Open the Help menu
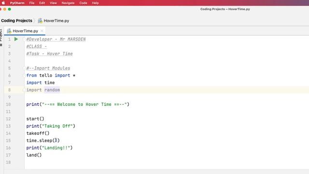309x174 pixels. click(95, 3)
